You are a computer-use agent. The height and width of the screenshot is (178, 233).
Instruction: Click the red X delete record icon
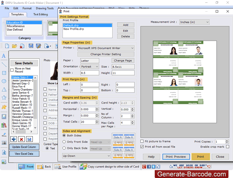[x=21, y=139]
